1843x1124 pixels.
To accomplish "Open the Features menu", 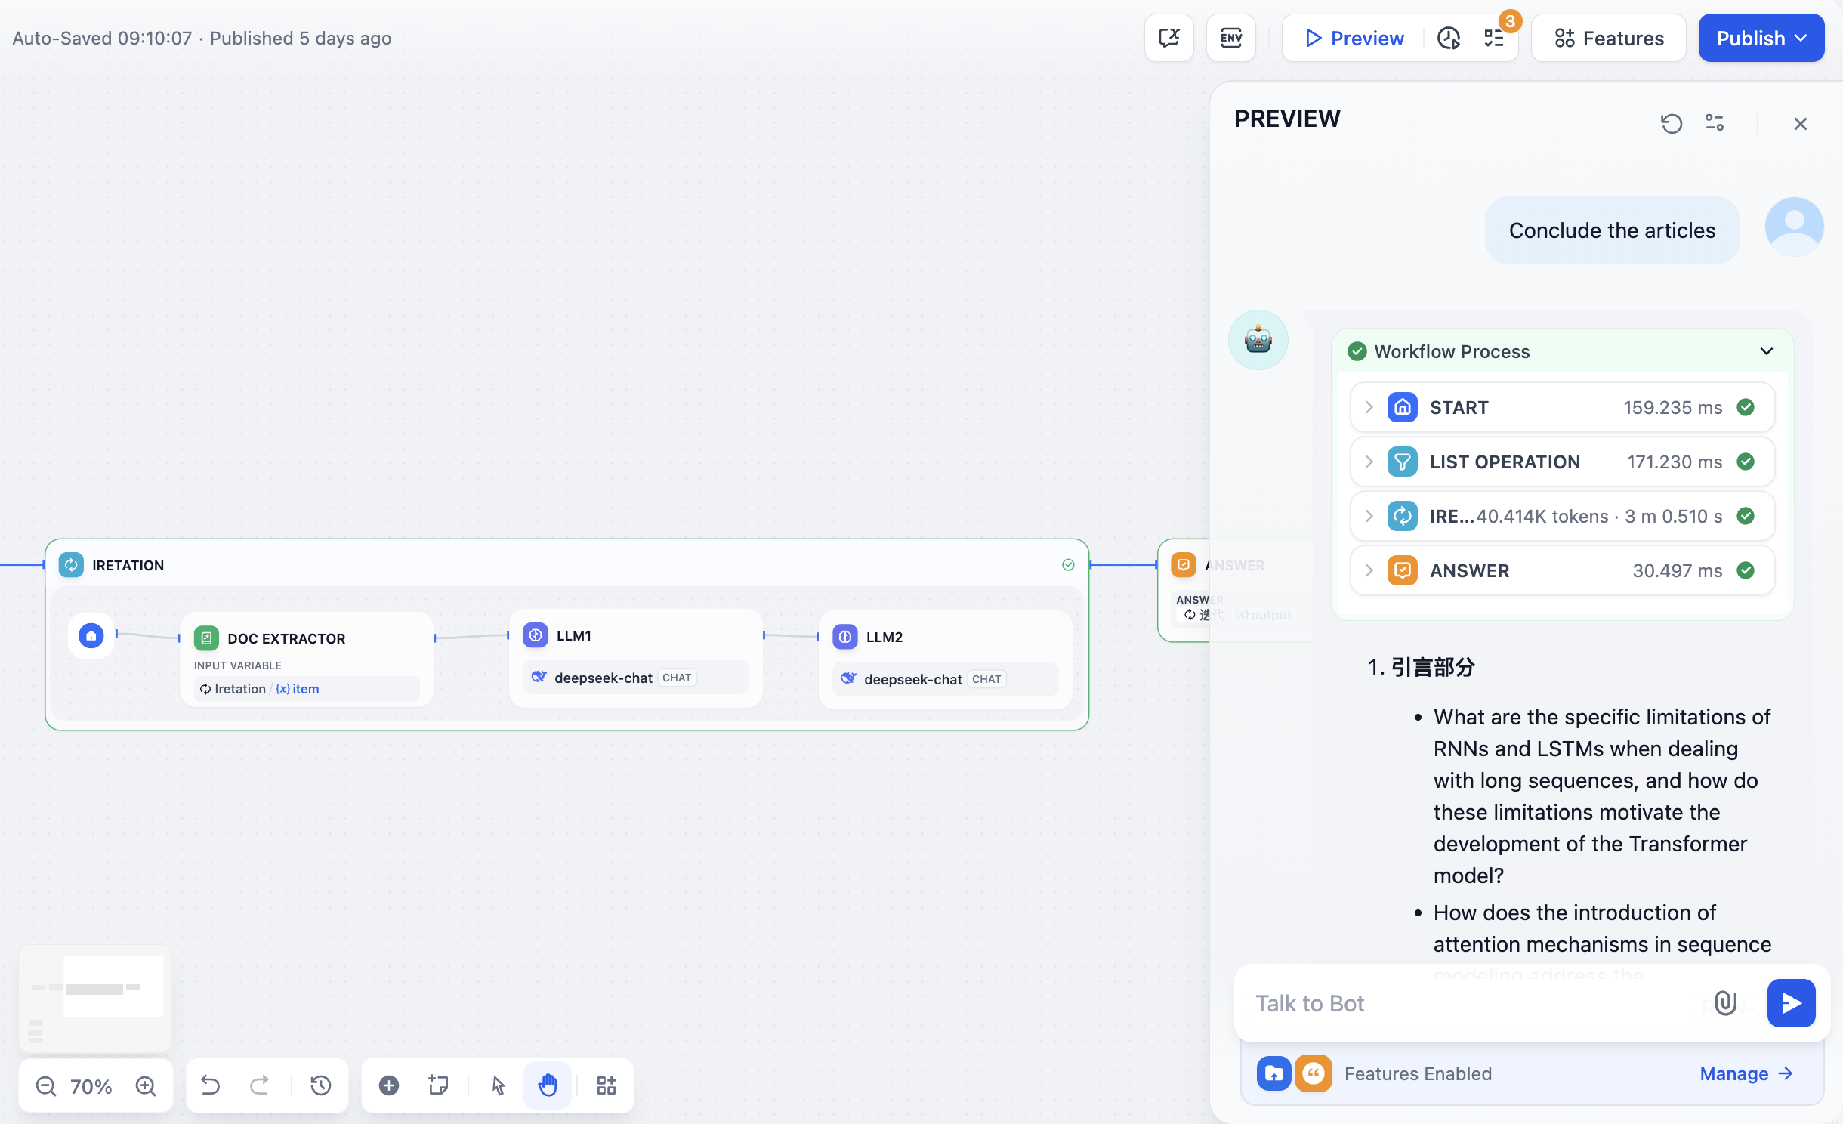I will pyautogui.click(x=1609, y=38).
